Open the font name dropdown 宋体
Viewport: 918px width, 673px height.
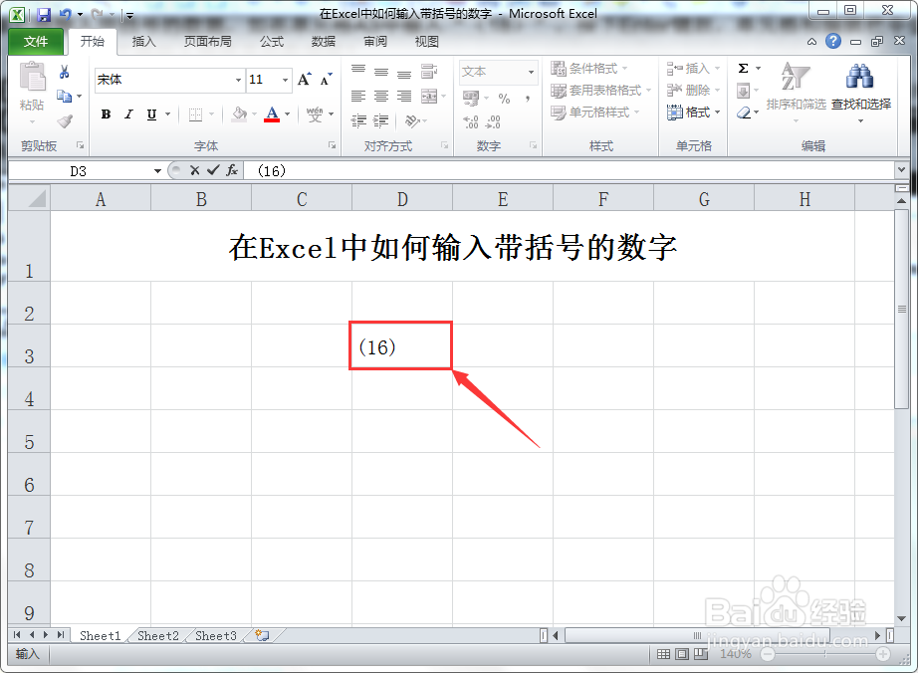pyautogui.click(x=238, y=80)
